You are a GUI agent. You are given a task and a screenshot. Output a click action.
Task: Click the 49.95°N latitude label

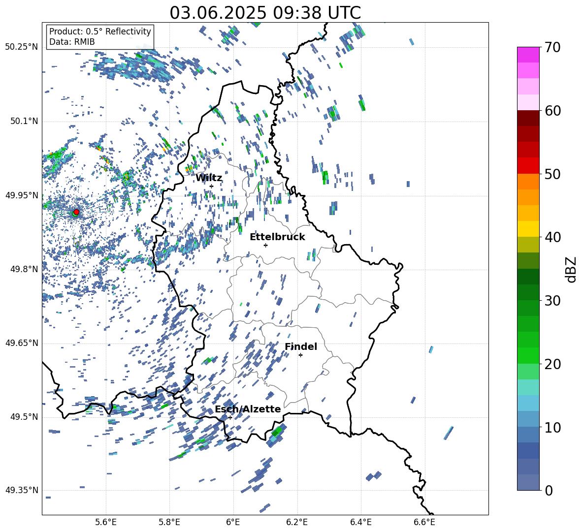tap(22, 195)
